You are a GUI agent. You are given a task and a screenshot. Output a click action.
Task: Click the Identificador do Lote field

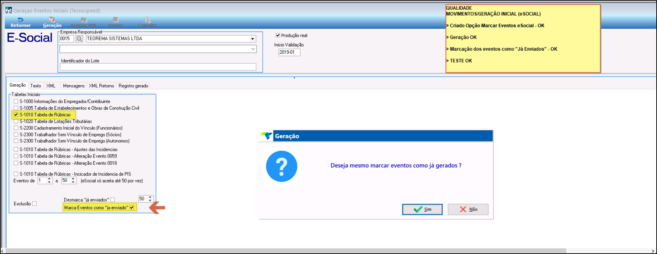tap(158, 67)
